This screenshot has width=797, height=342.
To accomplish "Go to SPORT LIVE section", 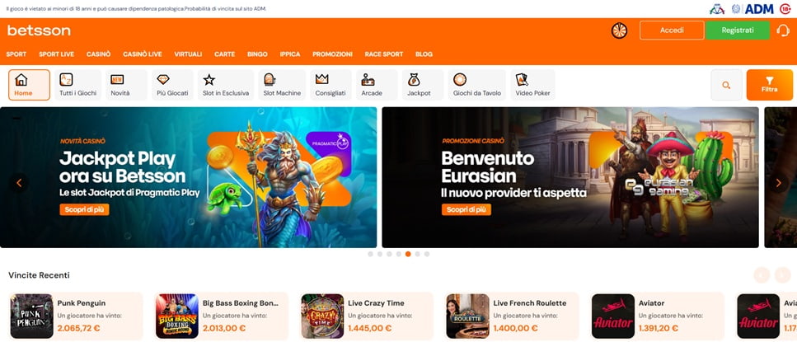I will coord(56,54).
